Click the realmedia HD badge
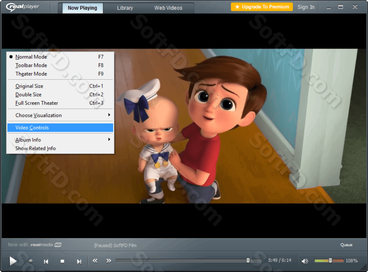Image resolution: width=368 pixels, height=272 pixels. (x=46, y=245)
